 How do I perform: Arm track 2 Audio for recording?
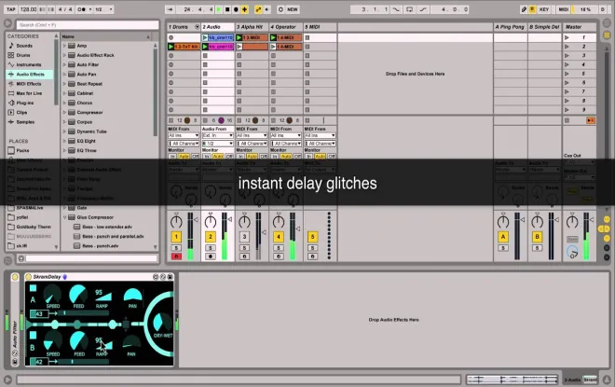coord(211,256)
